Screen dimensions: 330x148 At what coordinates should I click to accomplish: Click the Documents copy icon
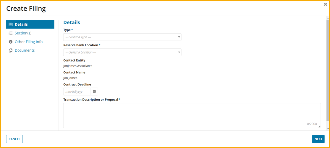pos(11,50)
